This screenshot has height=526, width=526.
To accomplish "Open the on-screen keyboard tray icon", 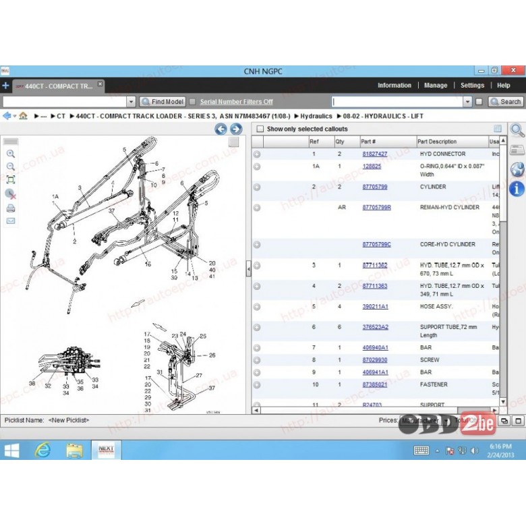I will pos(421,450).
